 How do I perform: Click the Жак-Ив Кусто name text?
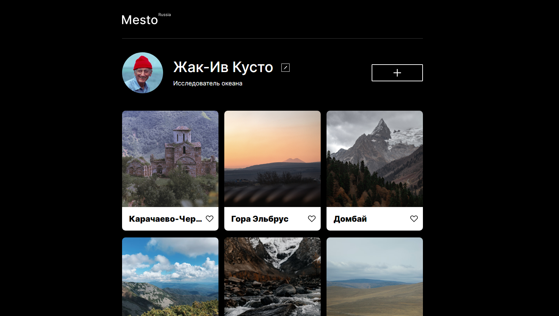click(223, 67)
